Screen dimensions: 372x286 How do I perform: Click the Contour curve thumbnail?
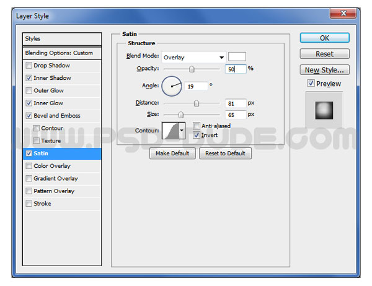[x=170, y=131]
